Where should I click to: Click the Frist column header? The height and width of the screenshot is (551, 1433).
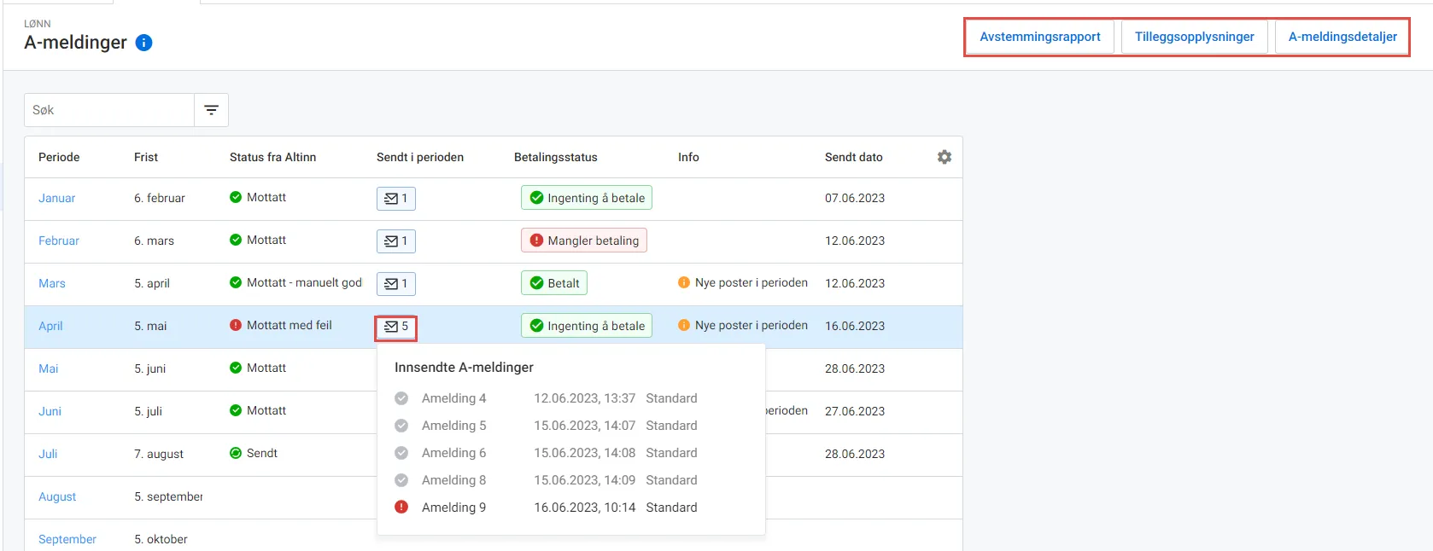(x=146, y=157)
